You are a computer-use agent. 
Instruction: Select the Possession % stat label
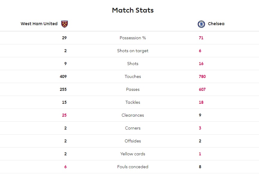coord(133,38)
